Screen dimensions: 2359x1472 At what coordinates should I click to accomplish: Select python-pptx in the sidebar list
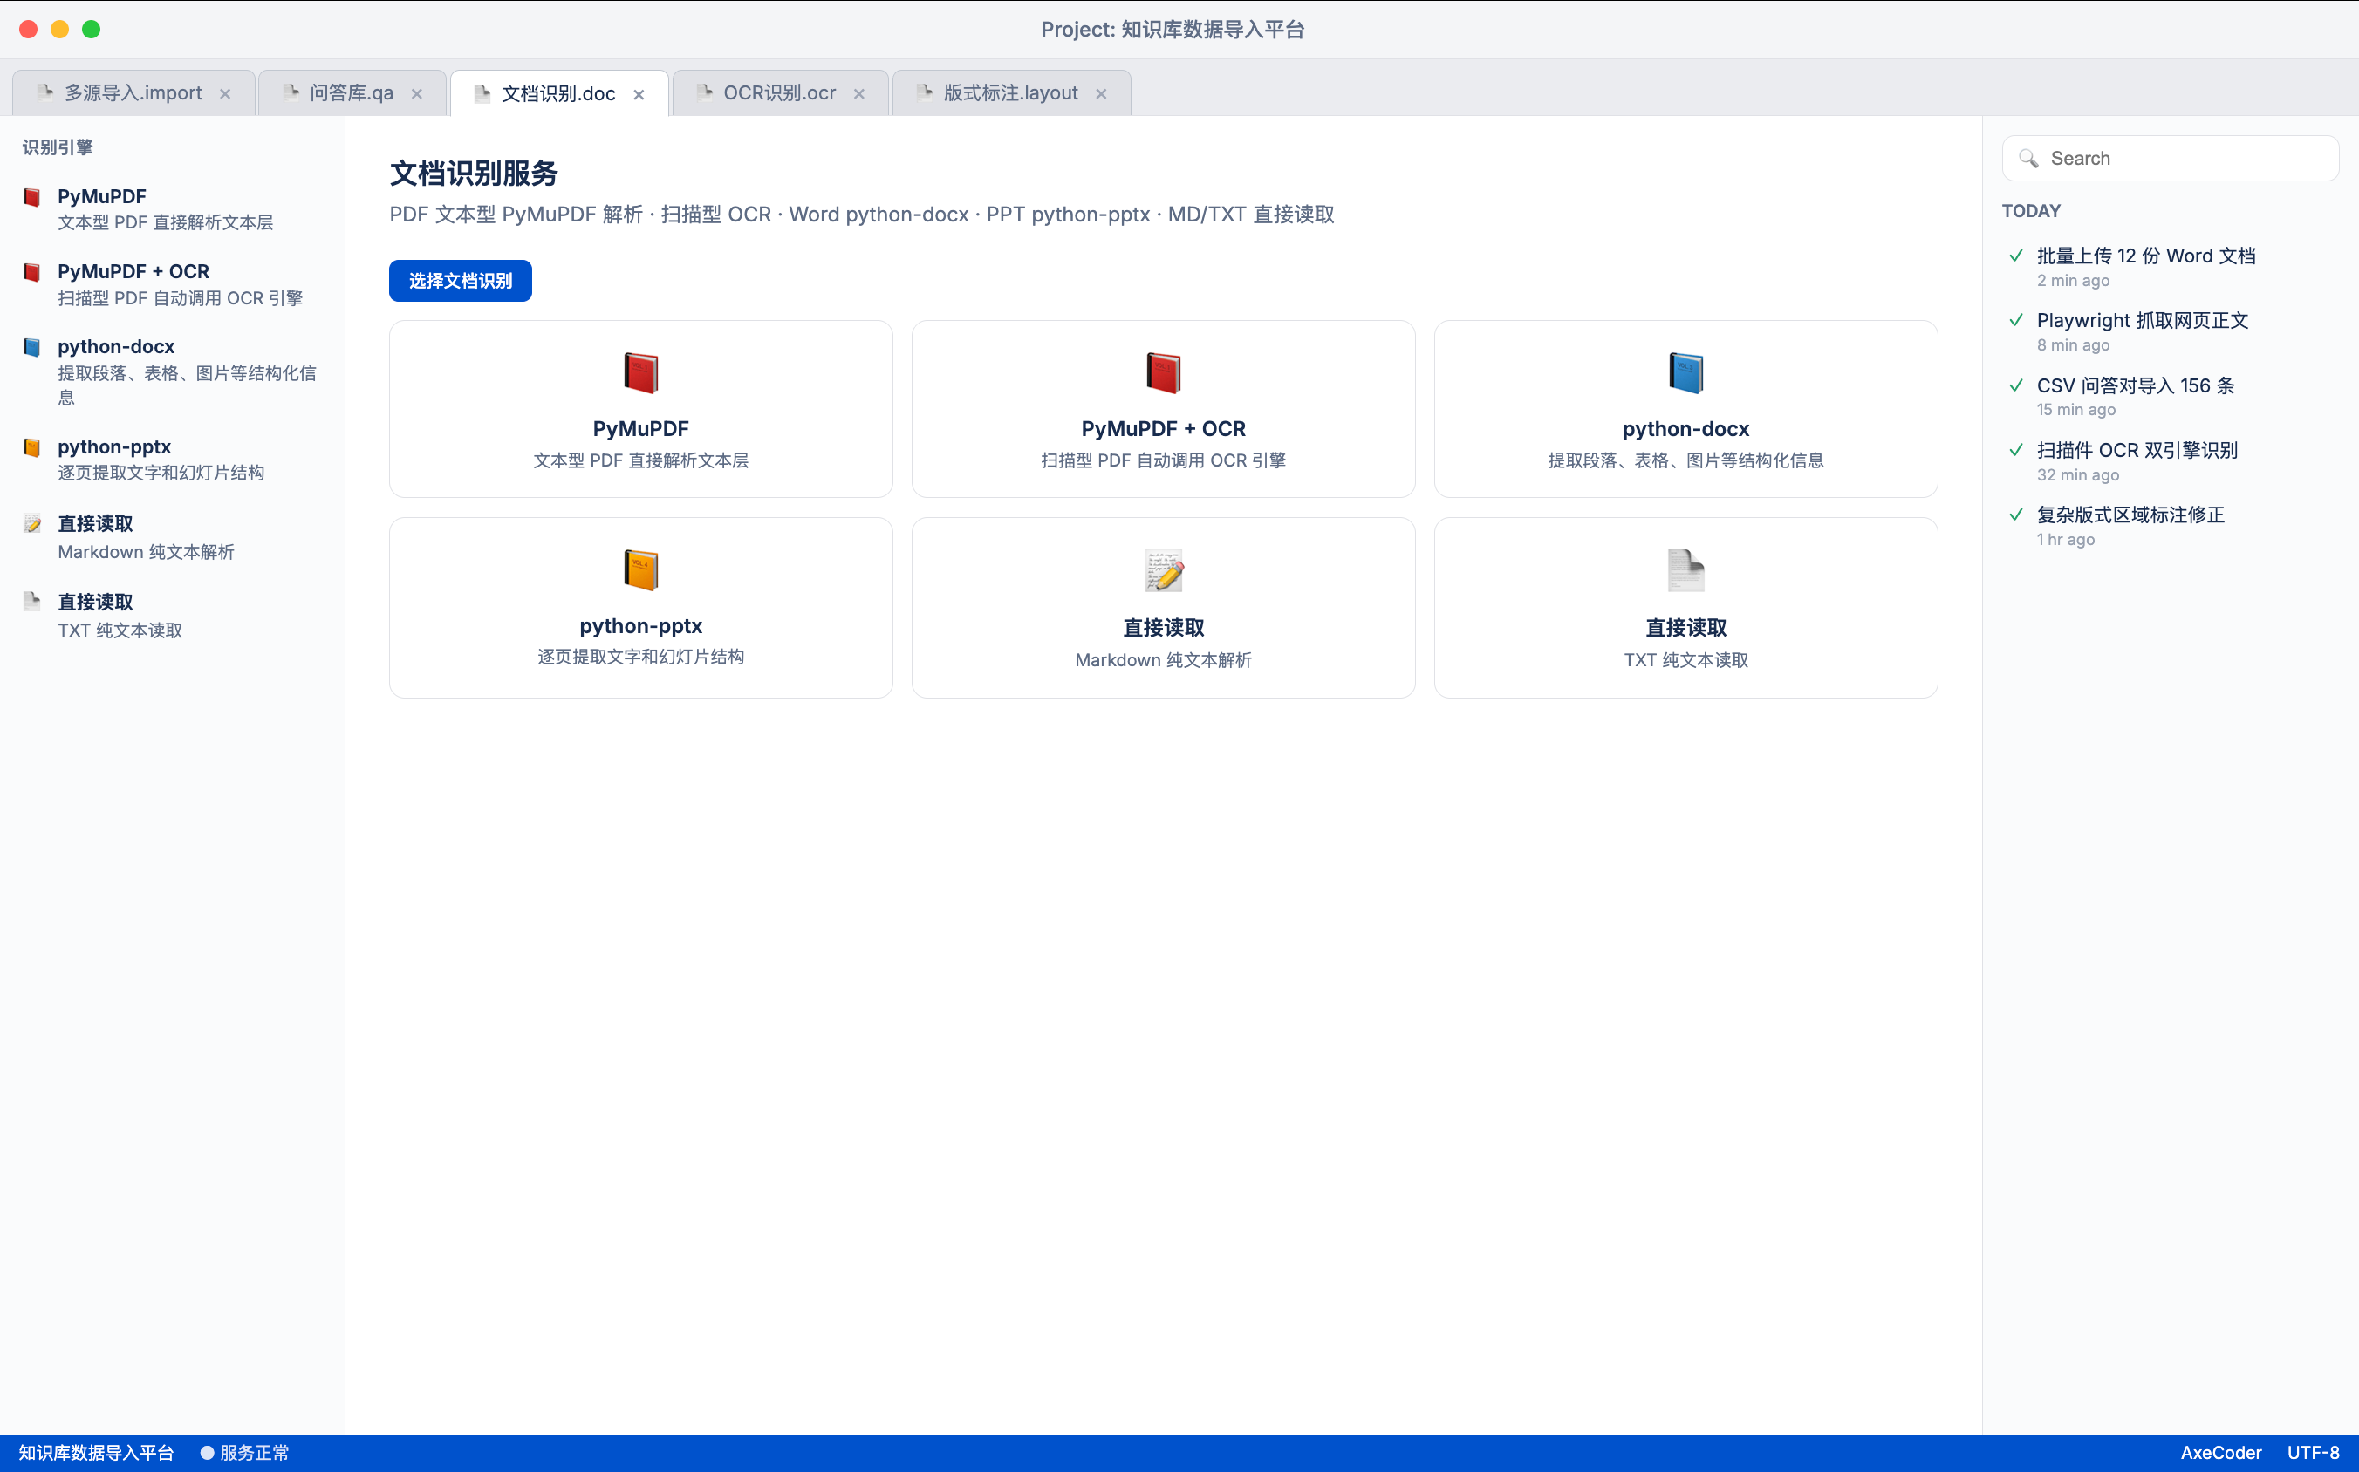(171, 460)
